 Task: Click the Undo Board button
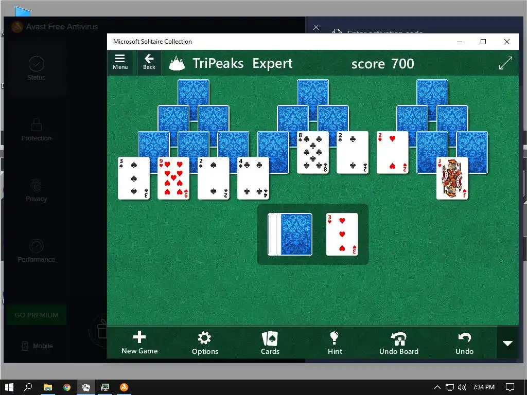click(x=399, y=343)
